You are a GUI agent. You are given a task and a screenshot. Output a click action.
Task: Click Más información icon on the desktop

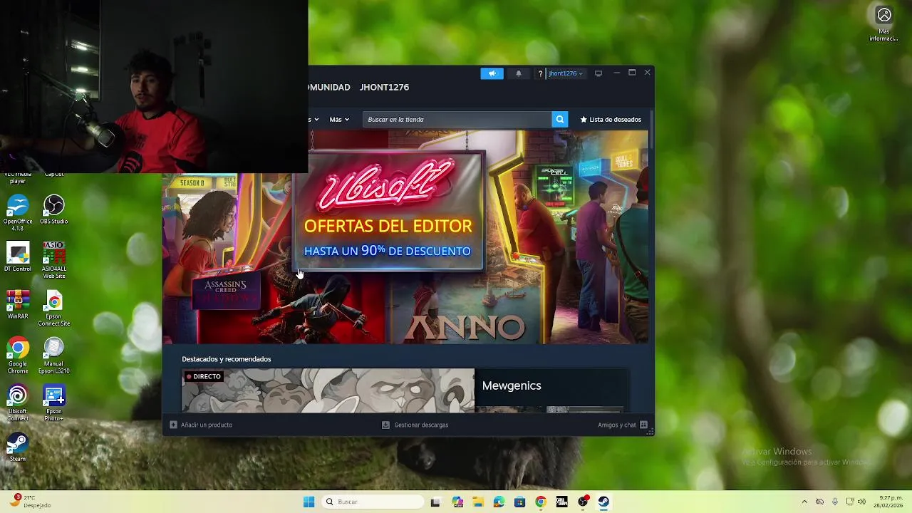point(884,24)
